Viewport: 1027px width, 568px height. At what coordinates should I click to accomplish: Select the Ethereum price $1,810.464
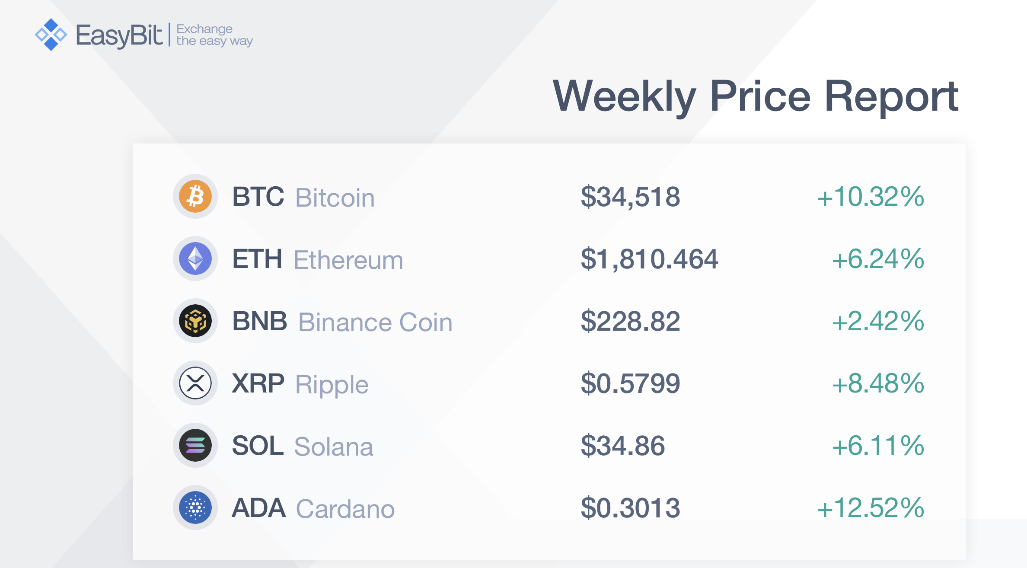click(x=649, y=259)
